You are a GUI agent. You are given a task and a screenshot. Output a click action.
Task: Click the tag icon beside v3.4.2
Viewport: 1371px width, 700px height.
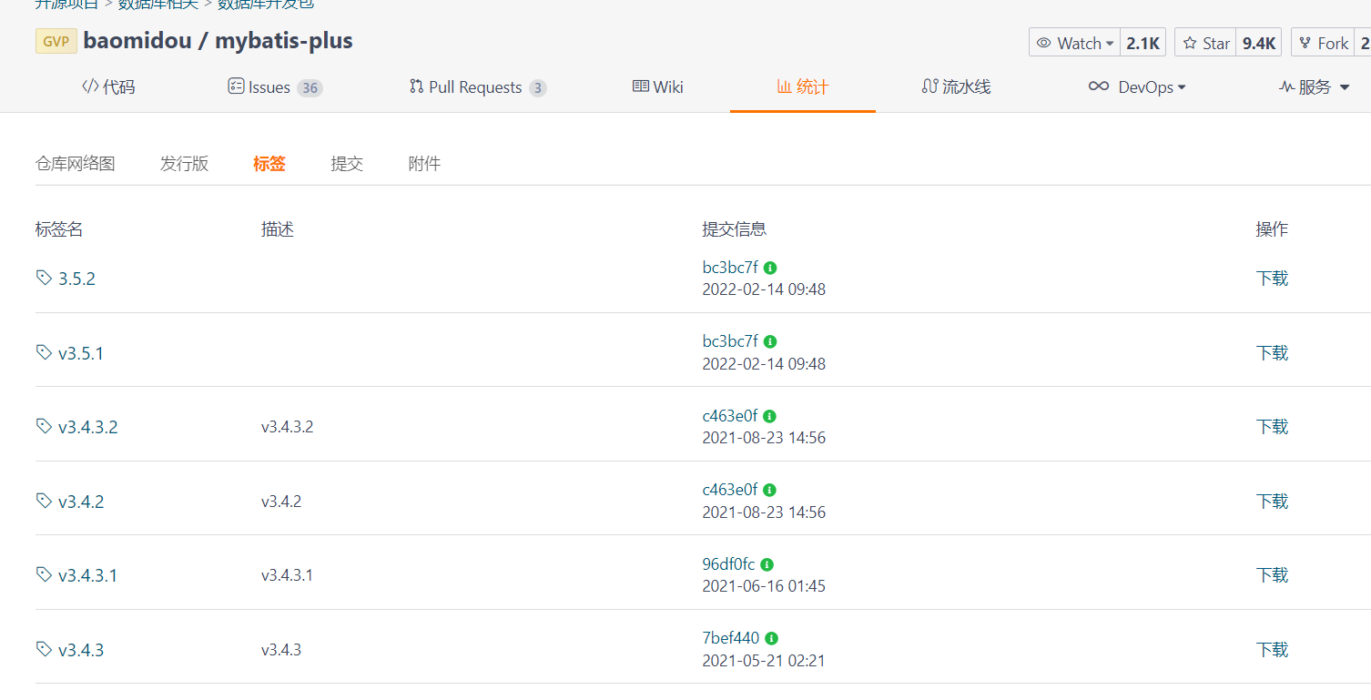point(44,501)
